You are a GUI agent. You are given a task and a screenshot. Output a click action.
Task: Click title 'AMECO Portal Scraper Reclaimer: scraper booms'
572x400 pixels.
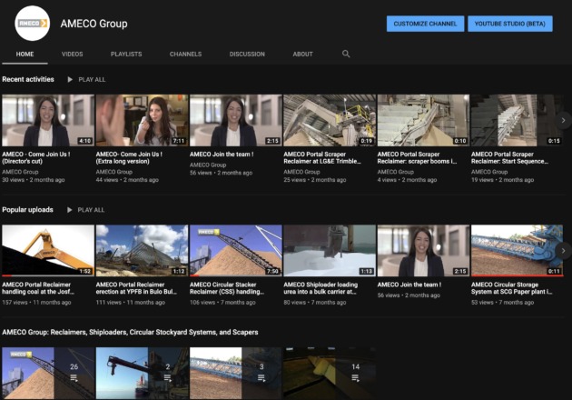click(x=417, y=157)
